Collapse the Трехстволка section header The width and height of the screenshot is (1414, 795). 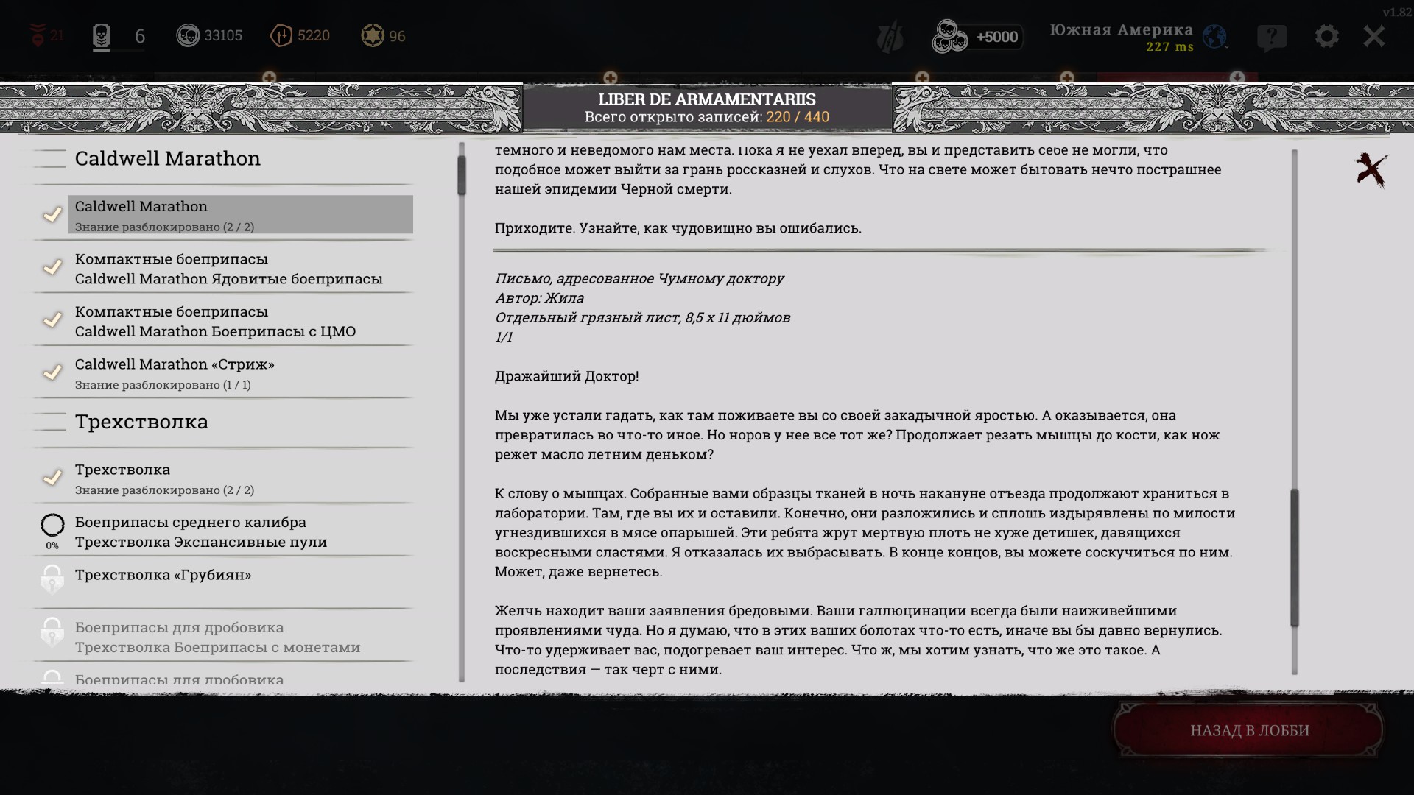pyautogui.click(x=141, y=422)
